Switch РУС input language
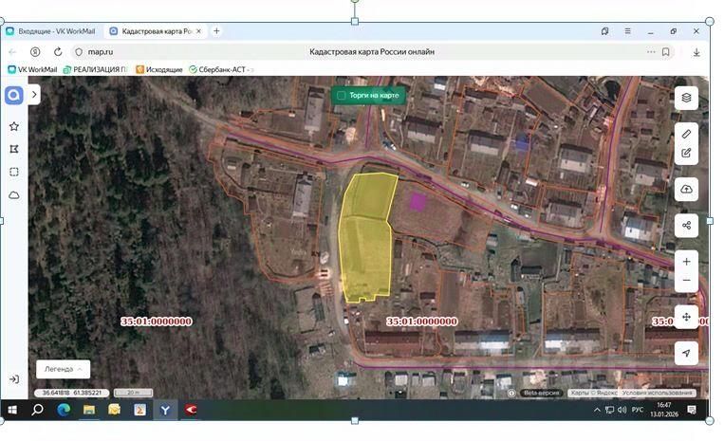 pyautogui.click(x=638, y=410)
